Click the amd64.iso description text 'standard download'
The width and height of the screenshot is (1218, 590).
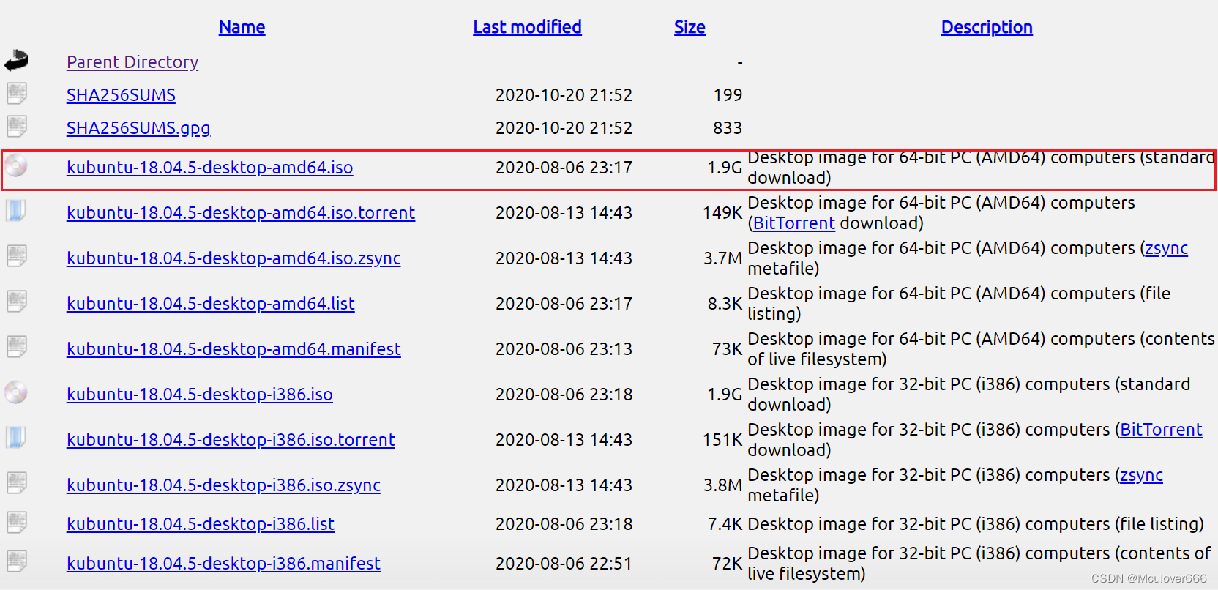(981, 168)
